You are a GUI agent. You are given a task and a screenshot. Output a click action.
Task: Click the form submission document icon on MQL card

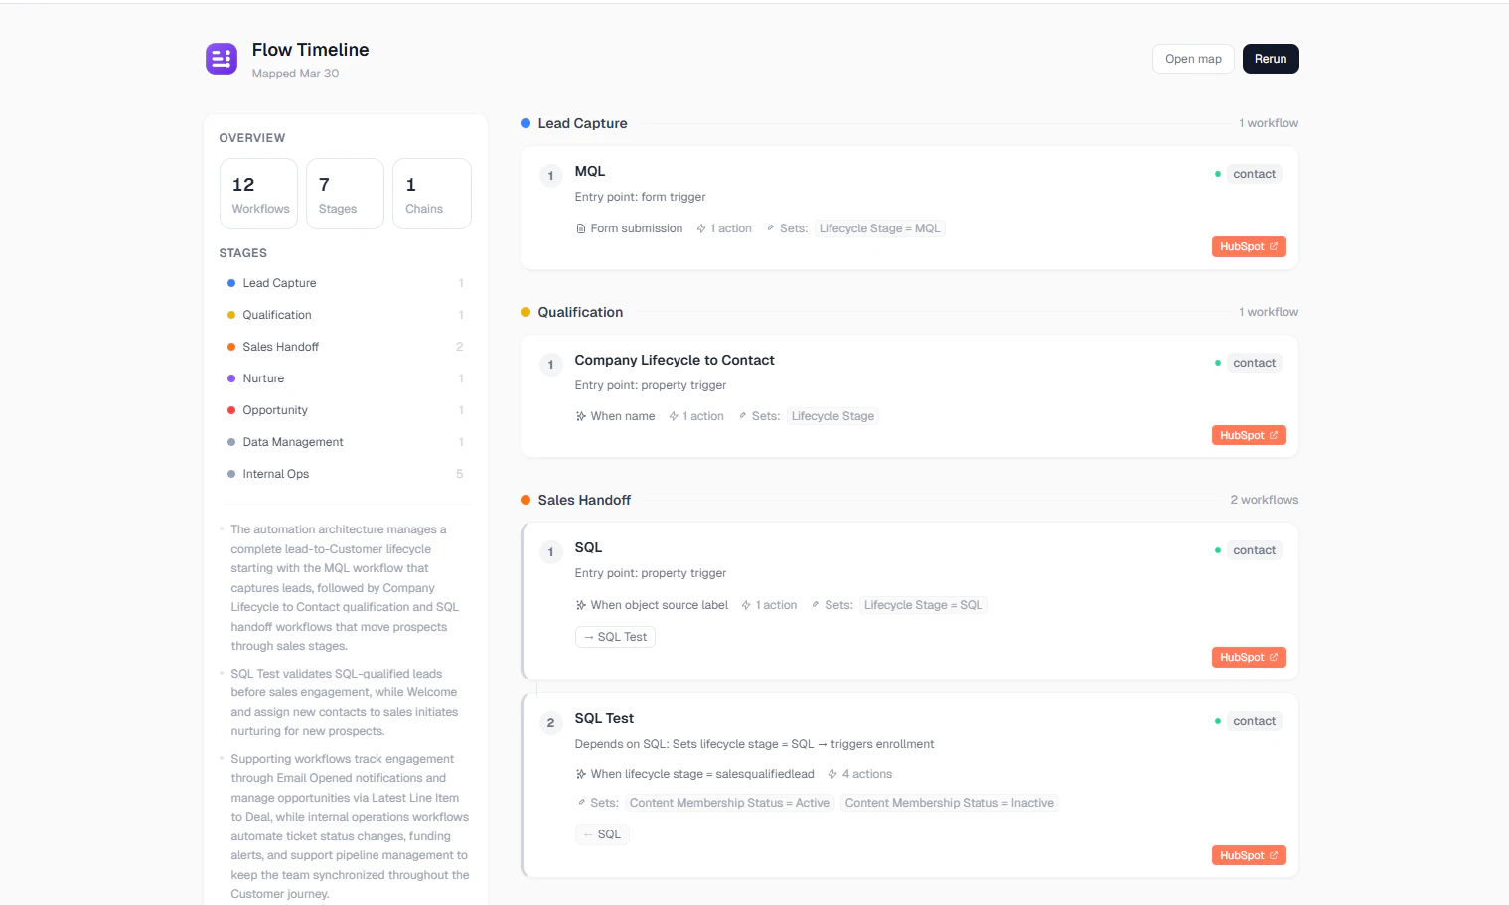coord(580,227)
